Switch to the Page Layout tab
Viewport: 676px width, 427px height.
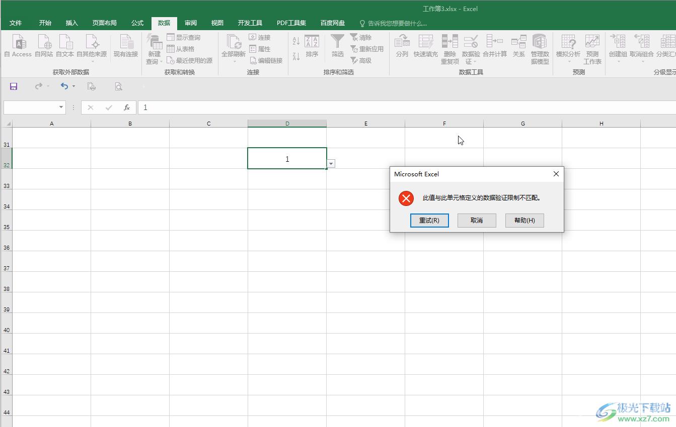click(x=105, y=23)
